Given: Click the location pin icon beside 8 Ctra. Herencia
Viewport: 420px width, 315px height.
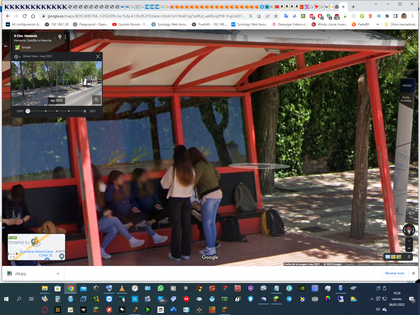Looking at the screenshot, I should tap(60, 37).
